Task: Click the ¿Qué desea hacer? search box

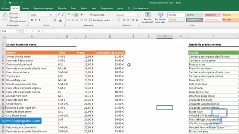Action: point(141,8)
